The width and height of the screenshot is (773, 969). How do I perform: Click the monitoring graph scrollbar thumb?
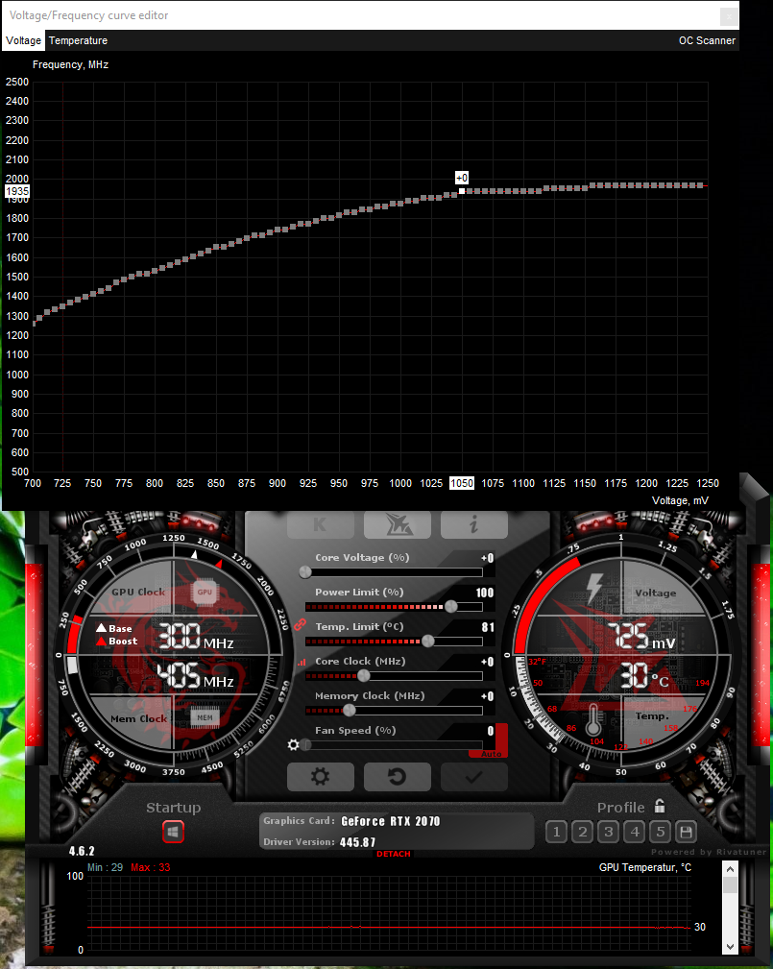[730, 884]
